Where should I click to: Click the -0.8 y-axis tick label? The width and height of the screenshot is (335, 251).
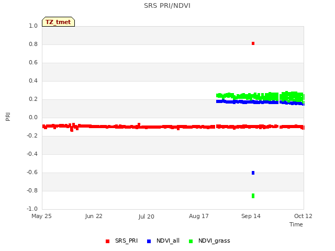[x=32, y=190]
